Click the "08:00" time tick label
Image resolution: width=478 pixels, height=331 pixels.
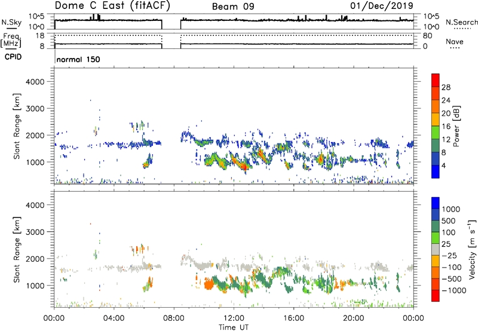point(174,318)
